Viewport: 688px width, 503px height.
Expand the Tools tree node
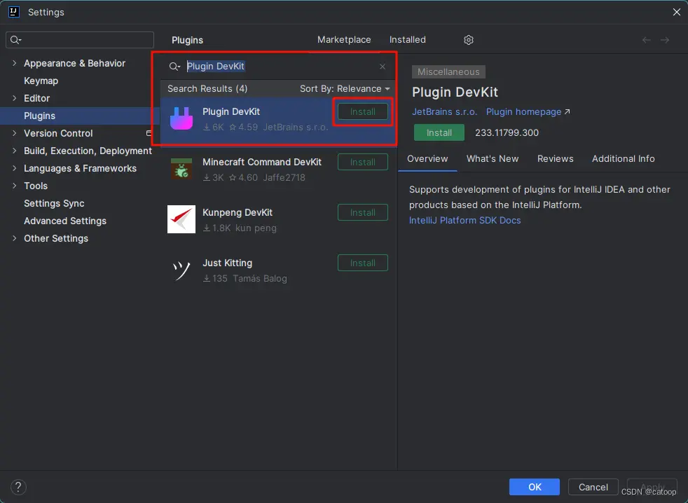click(x=15, y=186)
